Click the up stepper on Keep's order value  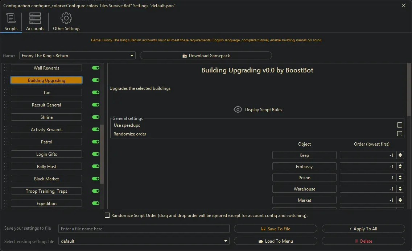(x=400, y=153)
